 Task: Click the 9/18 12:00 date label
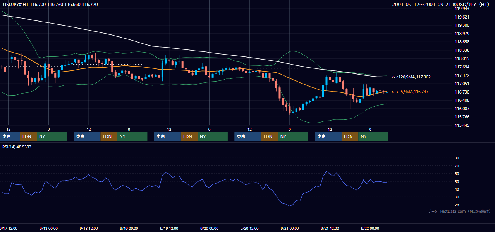click(x=89, y=229)
